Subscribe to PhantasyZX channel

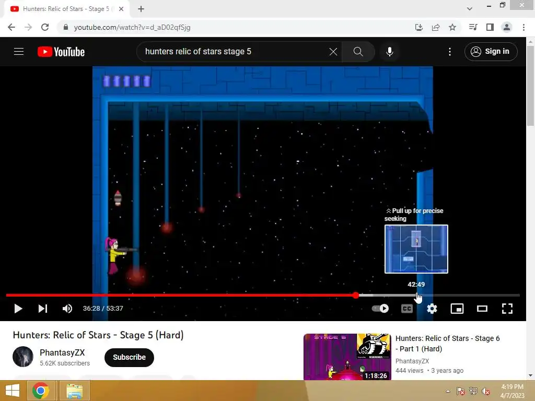(129, 357)
